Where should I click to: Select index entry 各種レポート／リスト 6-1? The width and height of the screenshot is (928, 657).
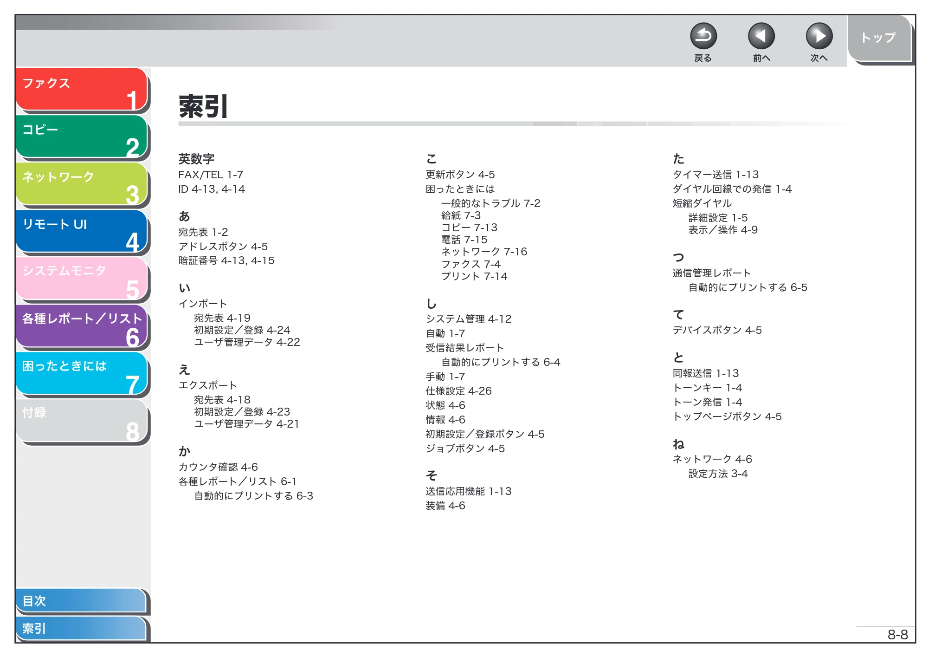point(238,481)
